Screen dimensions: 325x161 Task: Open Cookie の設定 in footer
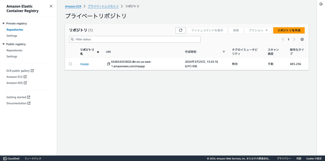pos(314,159)
